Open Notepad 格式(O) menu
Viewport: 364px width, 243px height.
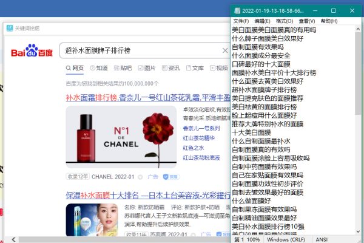point(285,21)
